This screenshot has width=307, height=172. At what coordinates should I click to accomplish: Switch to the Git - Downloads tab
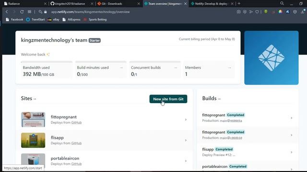coord(112,3)
